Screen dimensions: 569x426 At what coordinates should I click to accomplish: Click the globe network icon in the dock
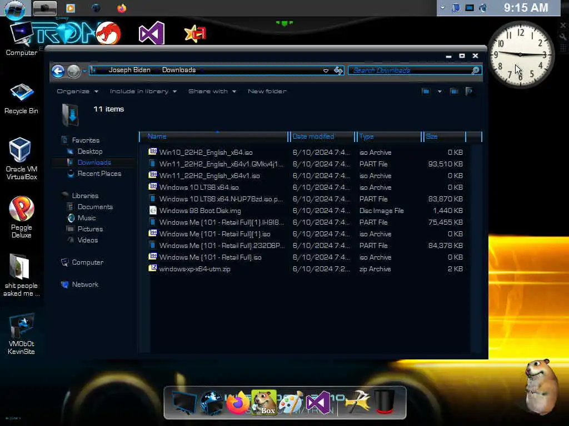click(211, 403)
